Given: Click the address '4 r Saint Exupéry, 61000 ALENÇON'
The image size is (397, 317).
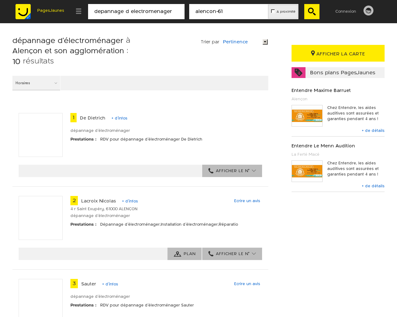Looking at the screenshot, I should click(x=104, y=209).
